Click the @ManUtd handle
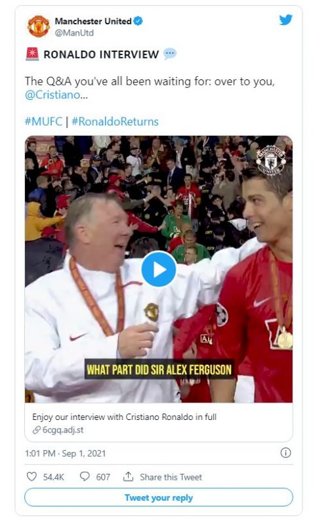 74,33
